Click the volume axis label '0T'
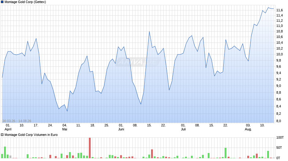Image resolution: width=288 pixels, height=161 pixels. [279, 158]
